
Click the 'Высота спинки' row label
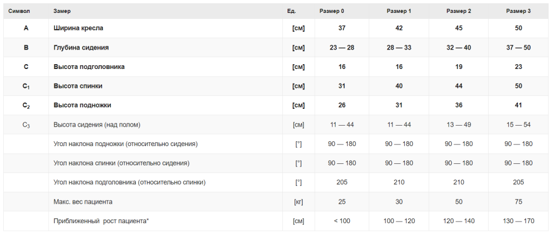click(x=78, y=86)
